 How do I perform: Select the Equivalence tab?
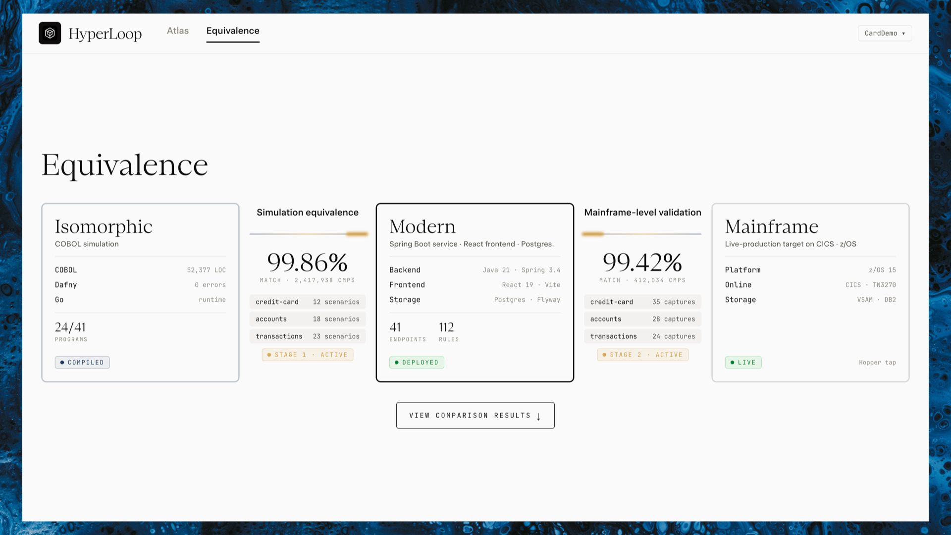[233, 31]
